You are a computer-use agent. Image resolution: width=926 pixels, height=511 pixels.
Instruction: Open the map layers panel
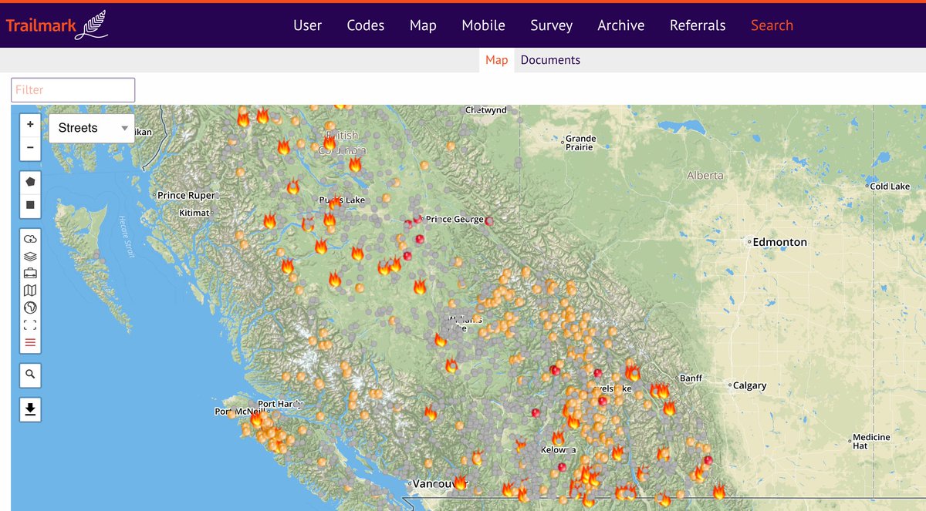point(30,255)
